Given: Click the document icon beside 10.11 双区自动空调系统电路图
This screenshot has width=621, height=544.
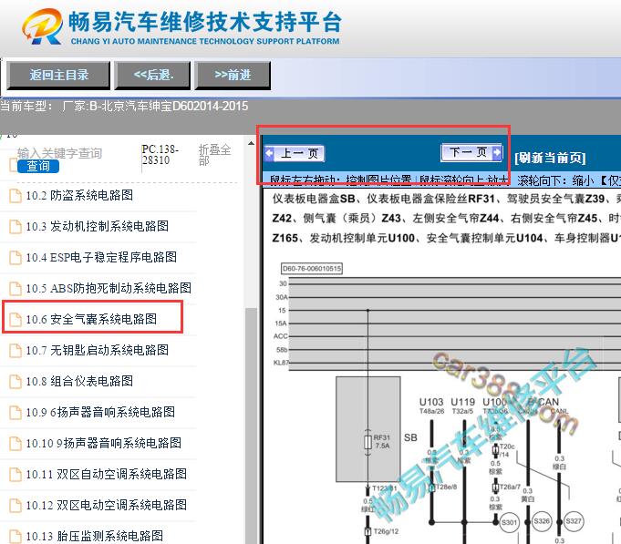Looking at the screenshot, I should pyautogui.click(x=16, y=475).
